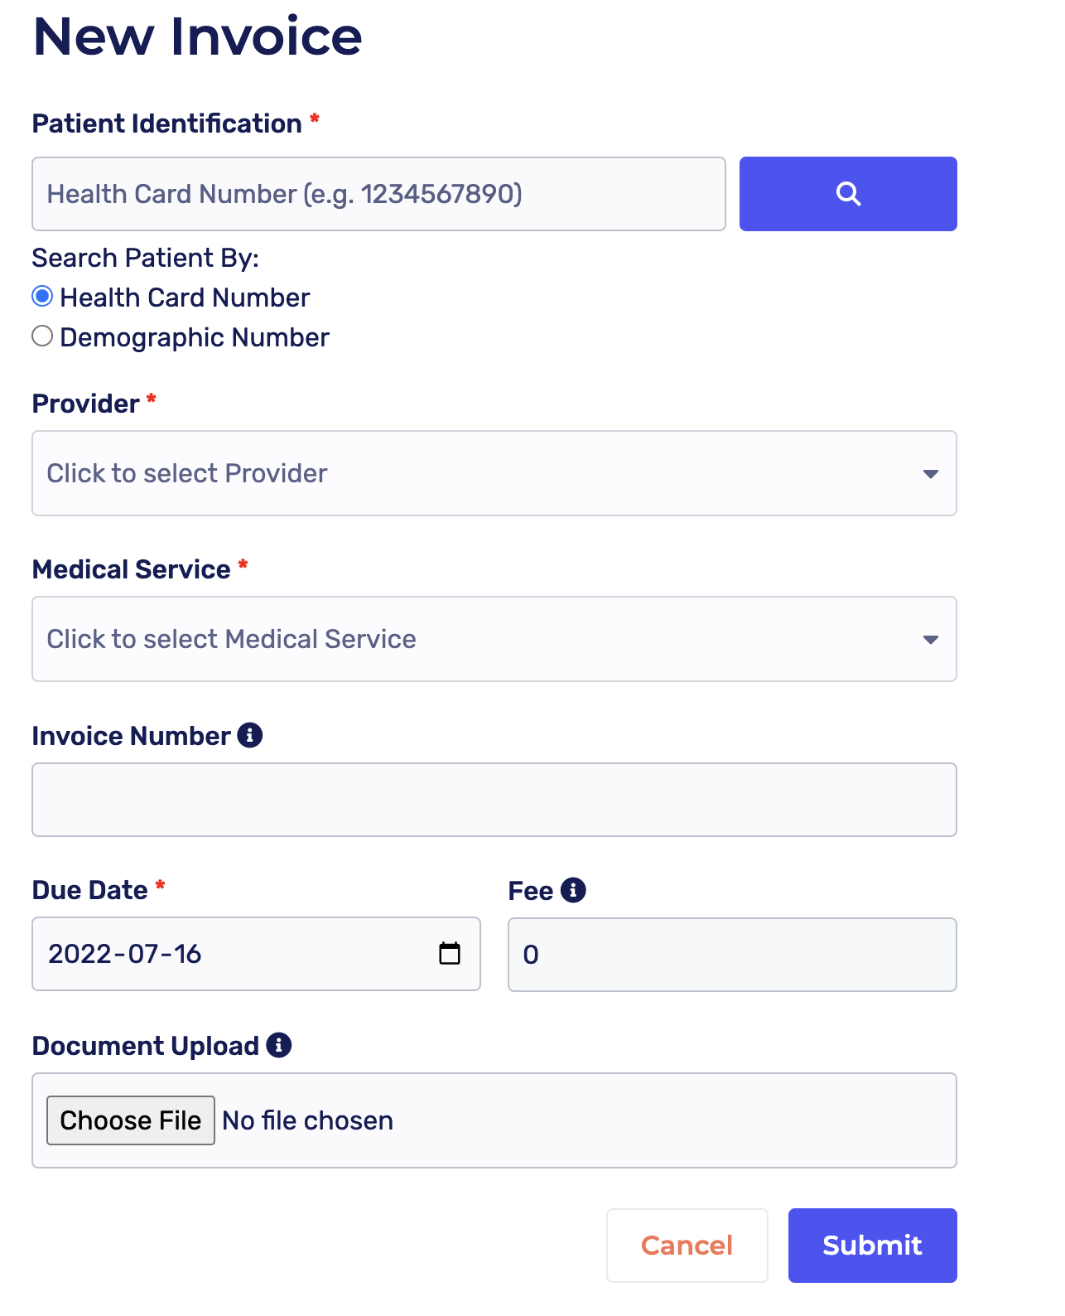The image size is (1065, 1316).
Task: Click the patient search magnifier icon
Action: coord(847,194)
